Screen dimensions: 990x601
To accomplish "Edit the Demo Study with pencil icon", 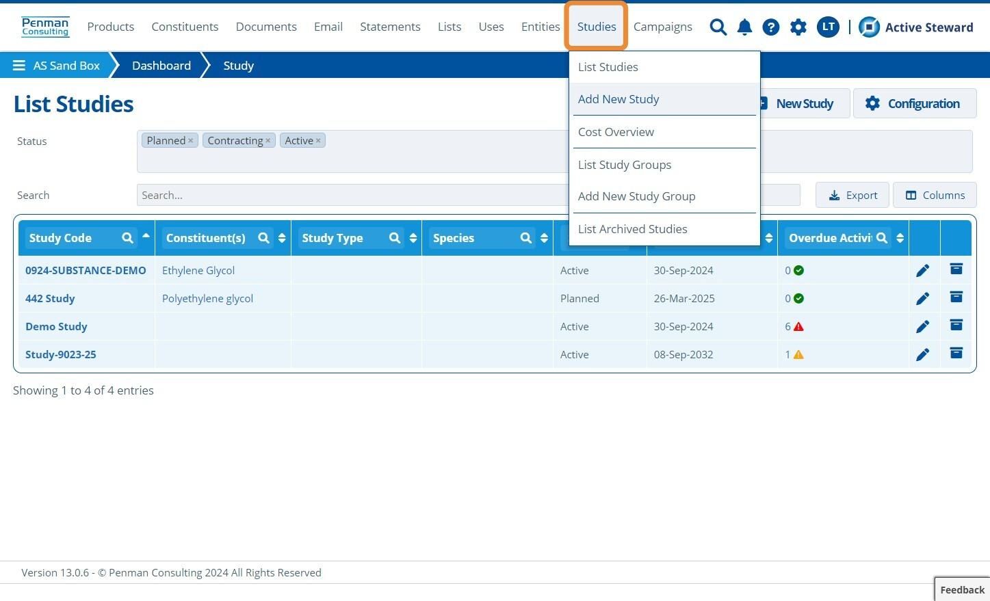I will pos(923,327).
